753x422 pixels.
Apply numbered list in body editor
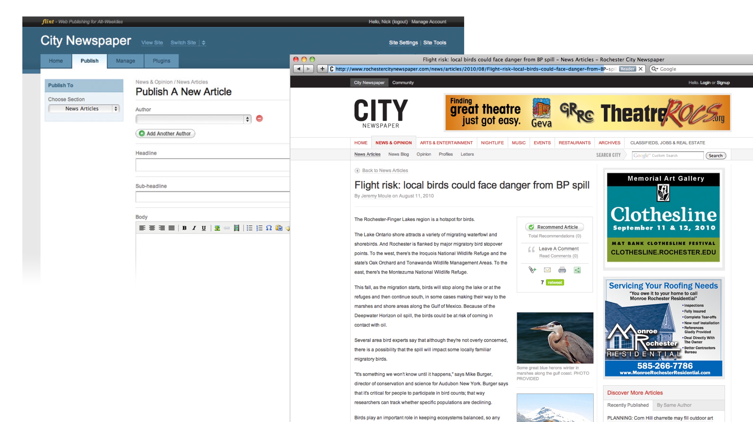click(x=259, y=228)
